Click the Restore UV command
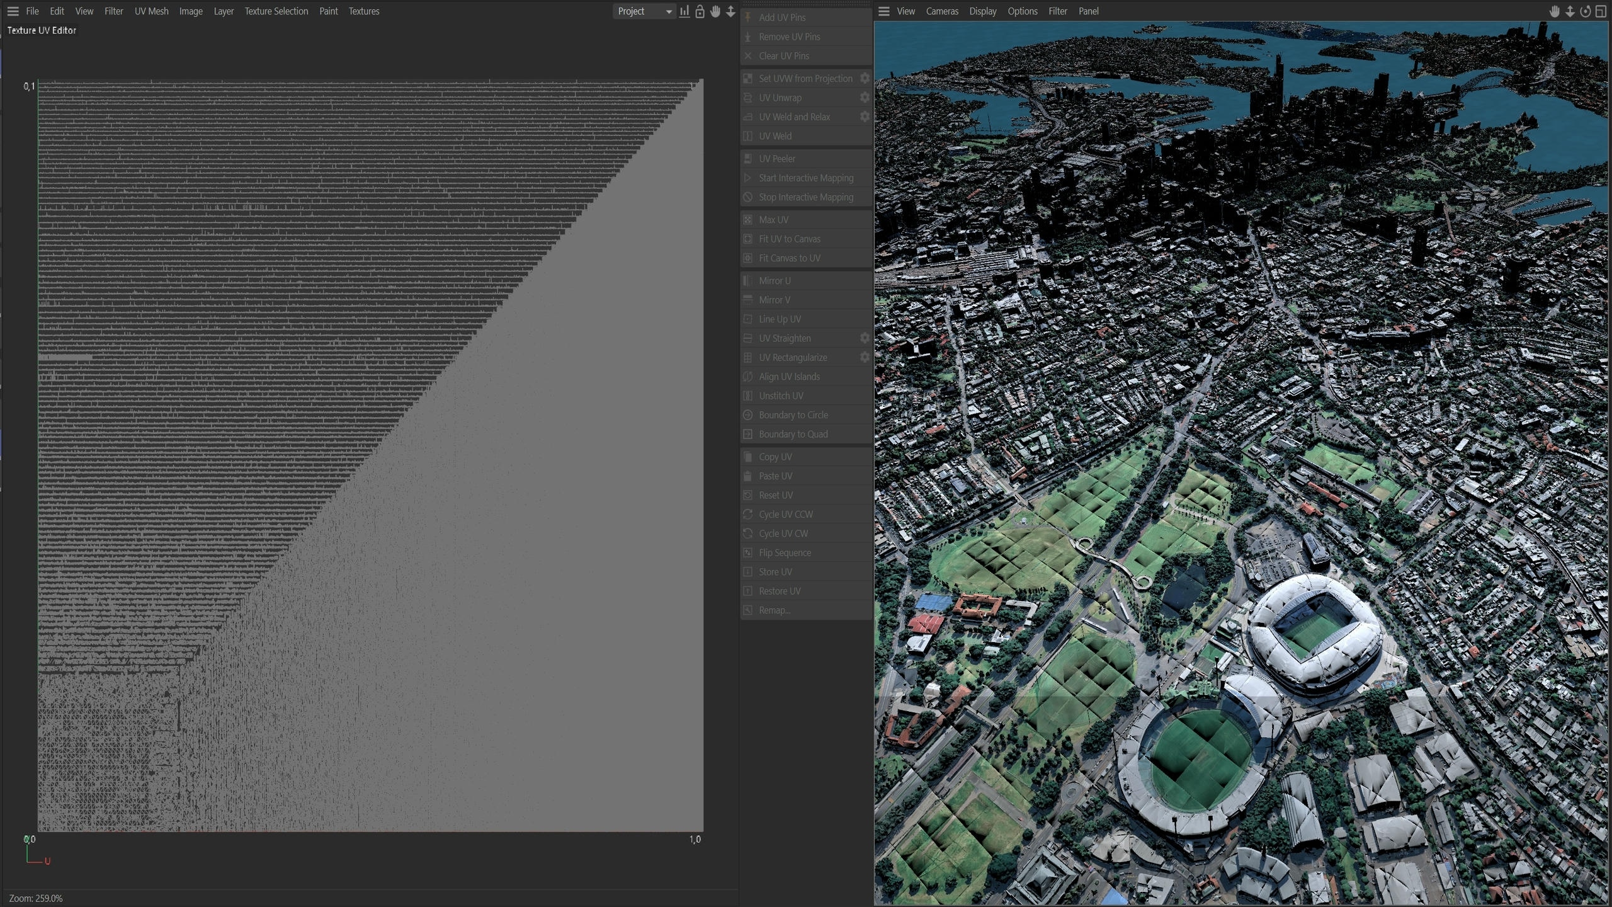Viewport: 1612px width, 907px height. tap(806, 591)
